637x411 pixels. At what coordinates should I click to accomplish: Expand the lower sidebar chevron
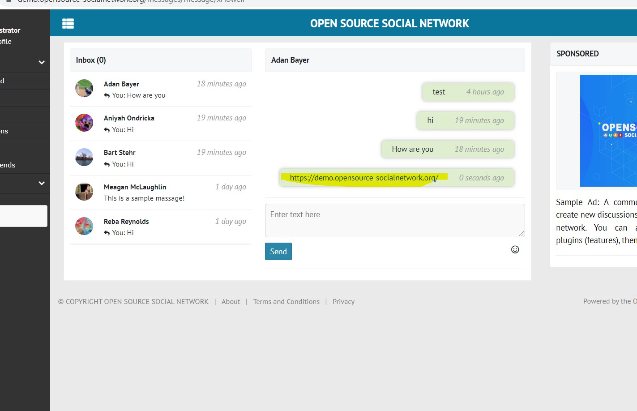(x=42, y=183)
